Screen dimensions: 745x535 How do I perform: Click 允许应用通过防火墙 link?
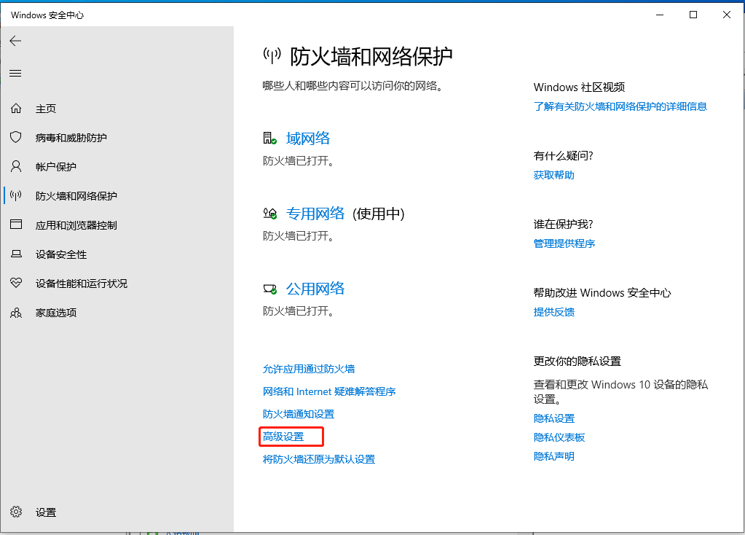click(x=309, y=369)
